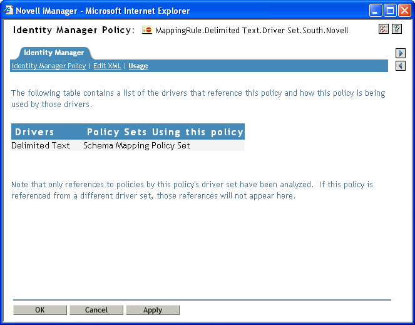
Task: Open the Help question mark icon
Action: pyautogui.click(x=397, y=29)
